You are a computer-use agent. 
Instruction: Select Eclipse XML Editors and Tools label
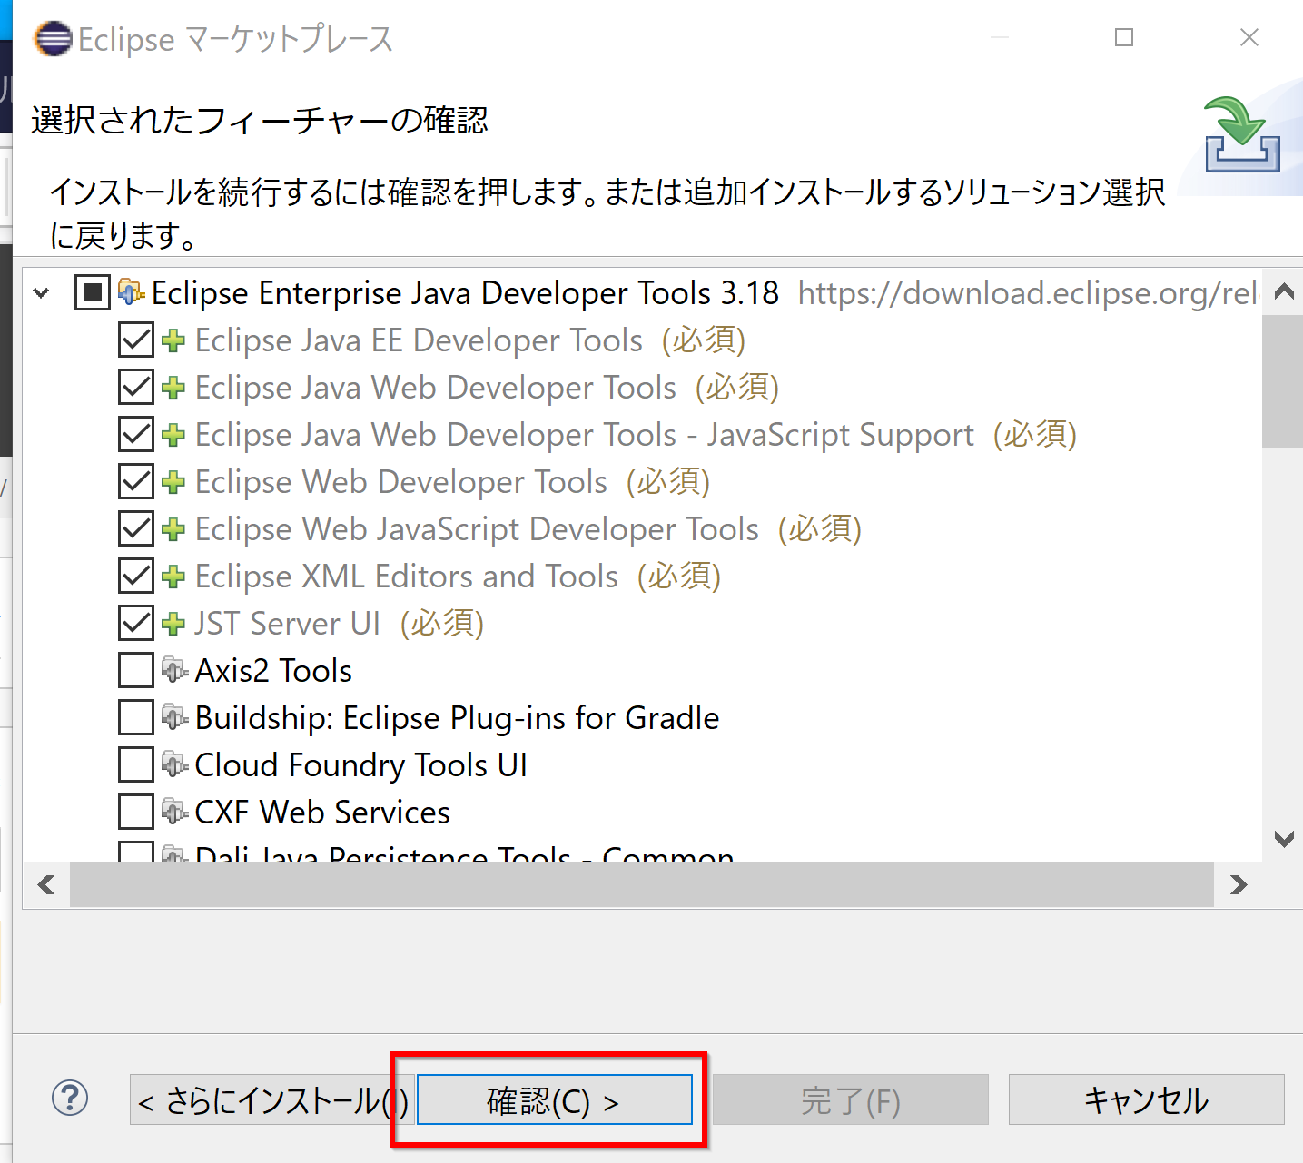pos(407,577)
